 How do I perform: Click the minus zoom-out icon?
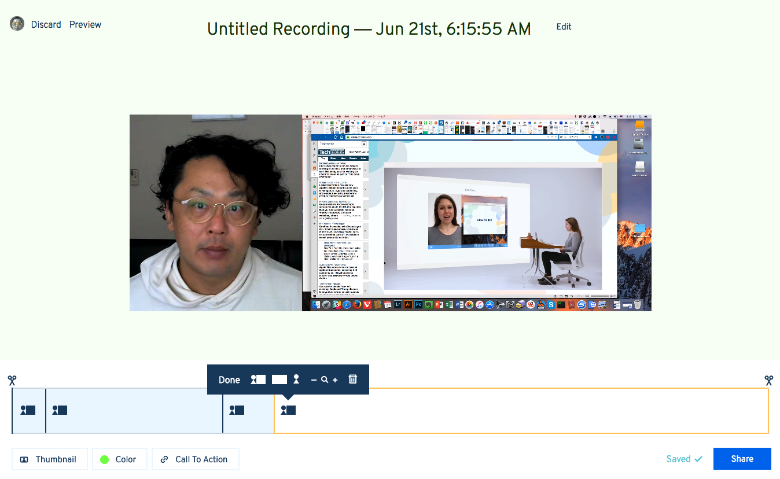(x=314, y=380)
